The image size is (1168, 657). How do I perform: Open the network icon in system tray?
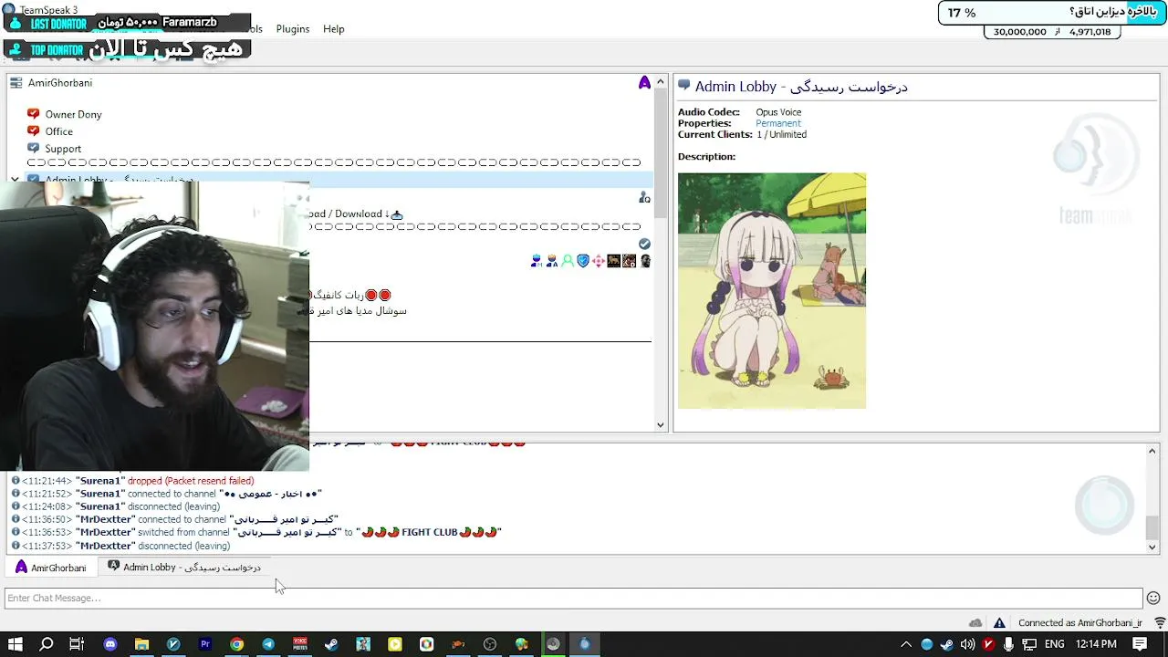pos(1029,644)
